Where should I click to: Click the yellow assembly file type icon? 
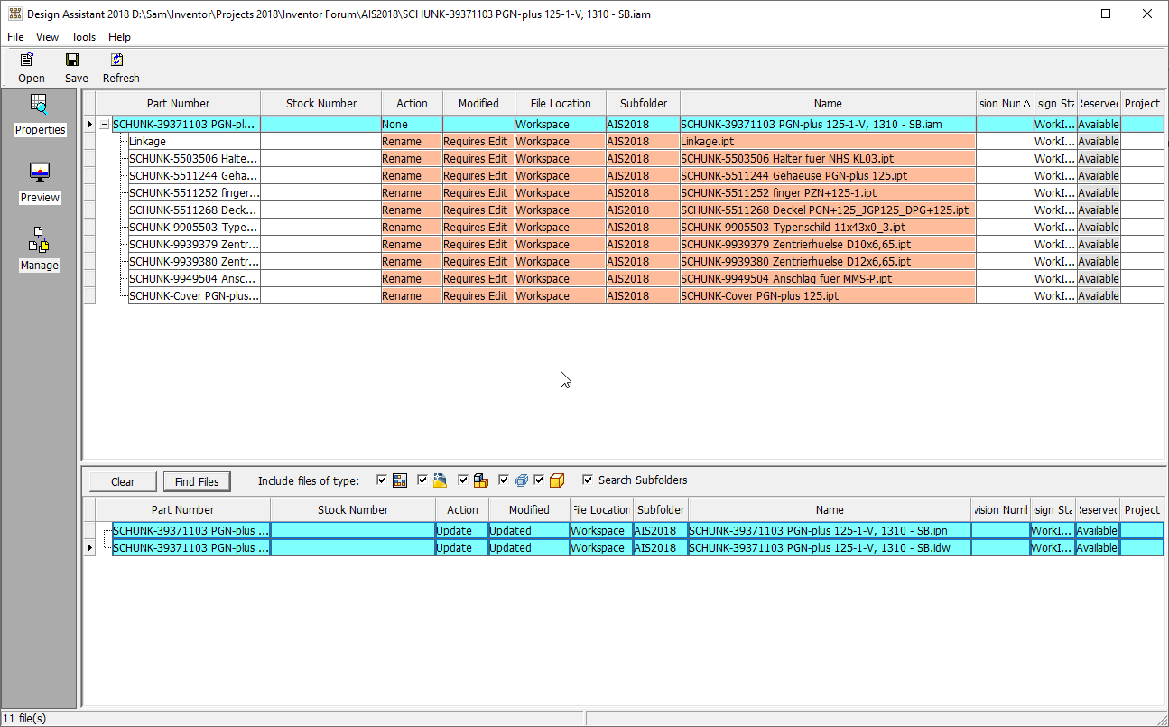[x=480, y=480]
